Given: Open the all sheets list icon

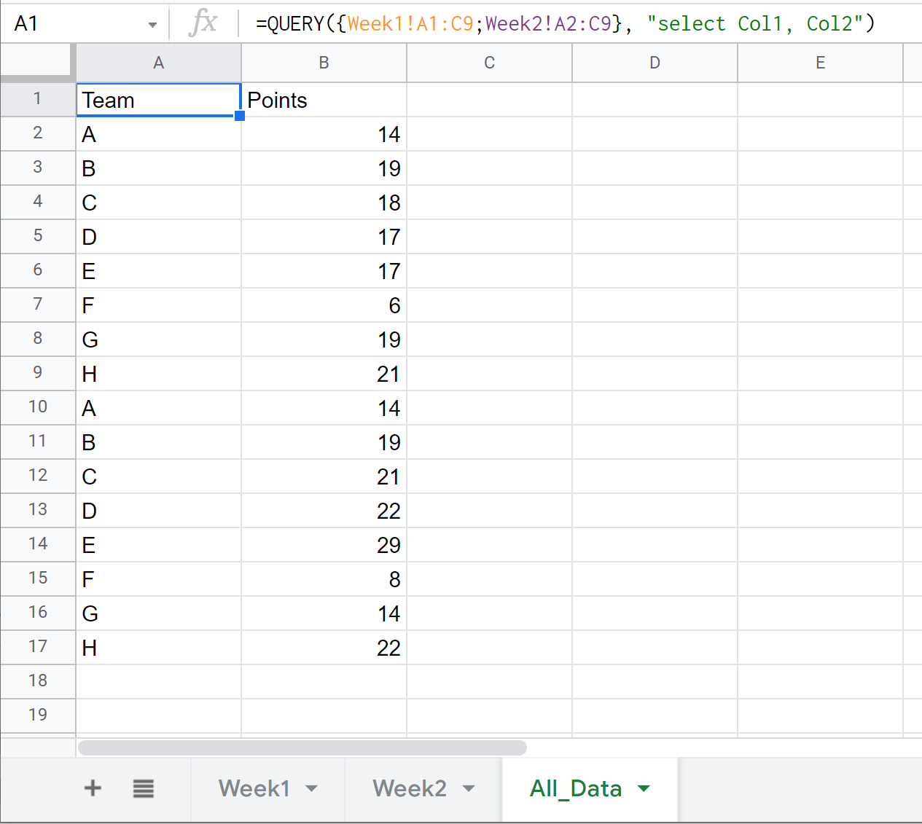Looking at the screenshot, I should pyautogui.click(x=144, y=788).
